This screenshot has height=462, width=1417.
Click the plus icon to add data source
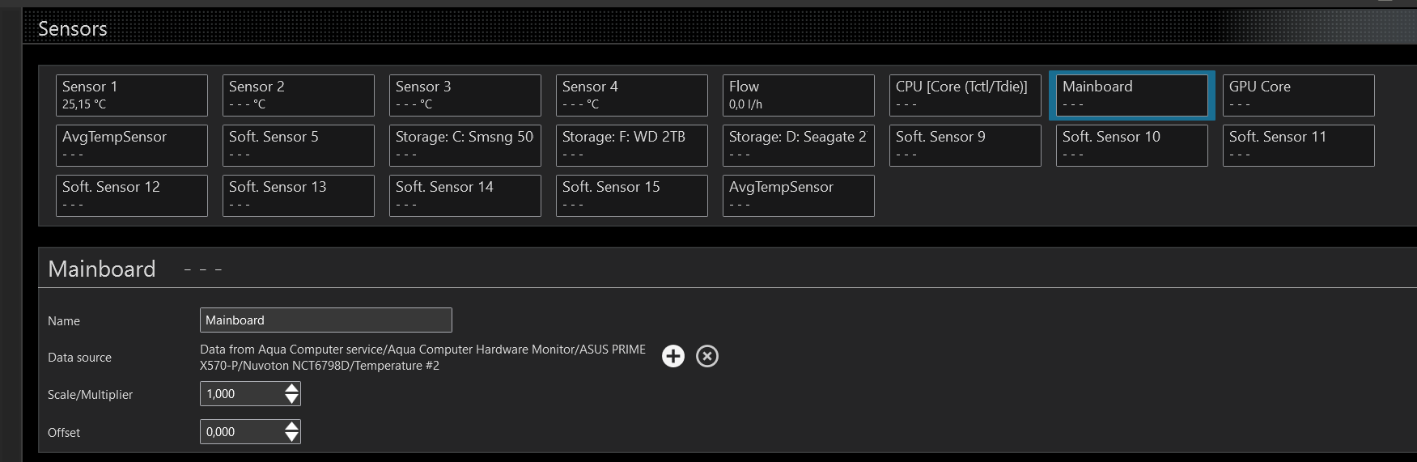[x=672, y=356]
